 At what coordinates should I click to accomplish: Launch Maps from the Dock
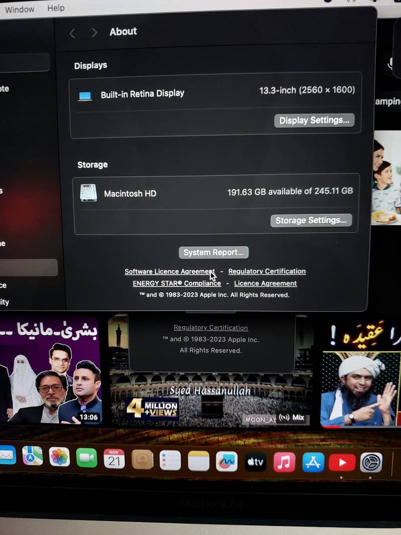[33, 456]
